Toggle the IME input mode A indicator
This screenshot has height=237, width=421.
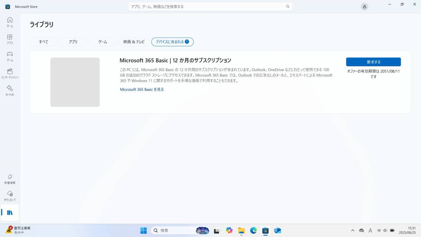(x=370, y=230)
